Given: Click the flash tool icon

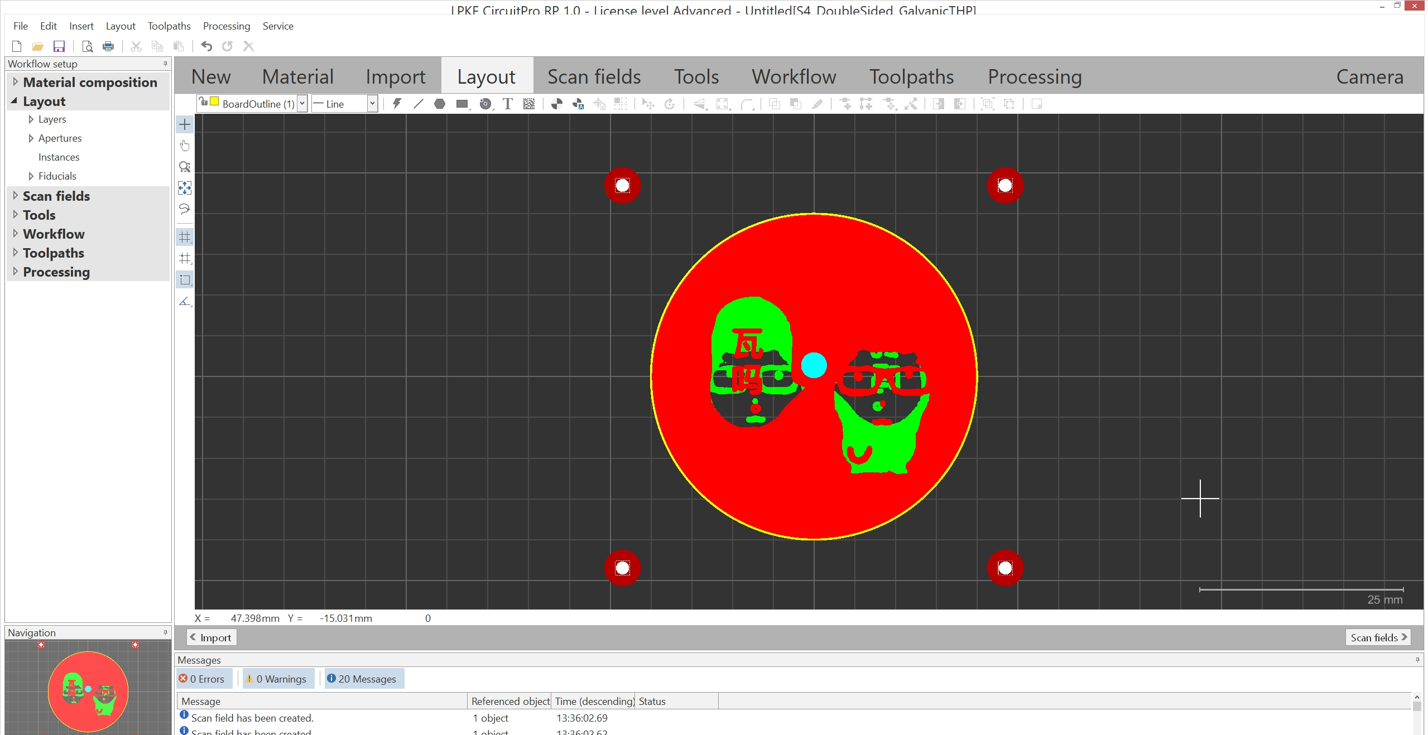Looking at the screenshot, I should (397, 104).
